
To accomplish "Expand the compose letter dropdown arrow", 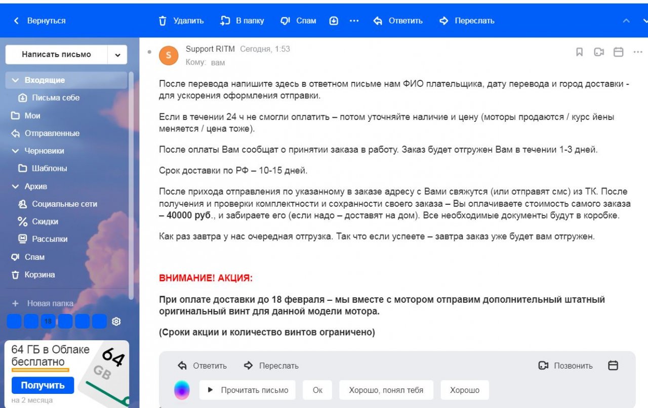I will tap(117, 55).
